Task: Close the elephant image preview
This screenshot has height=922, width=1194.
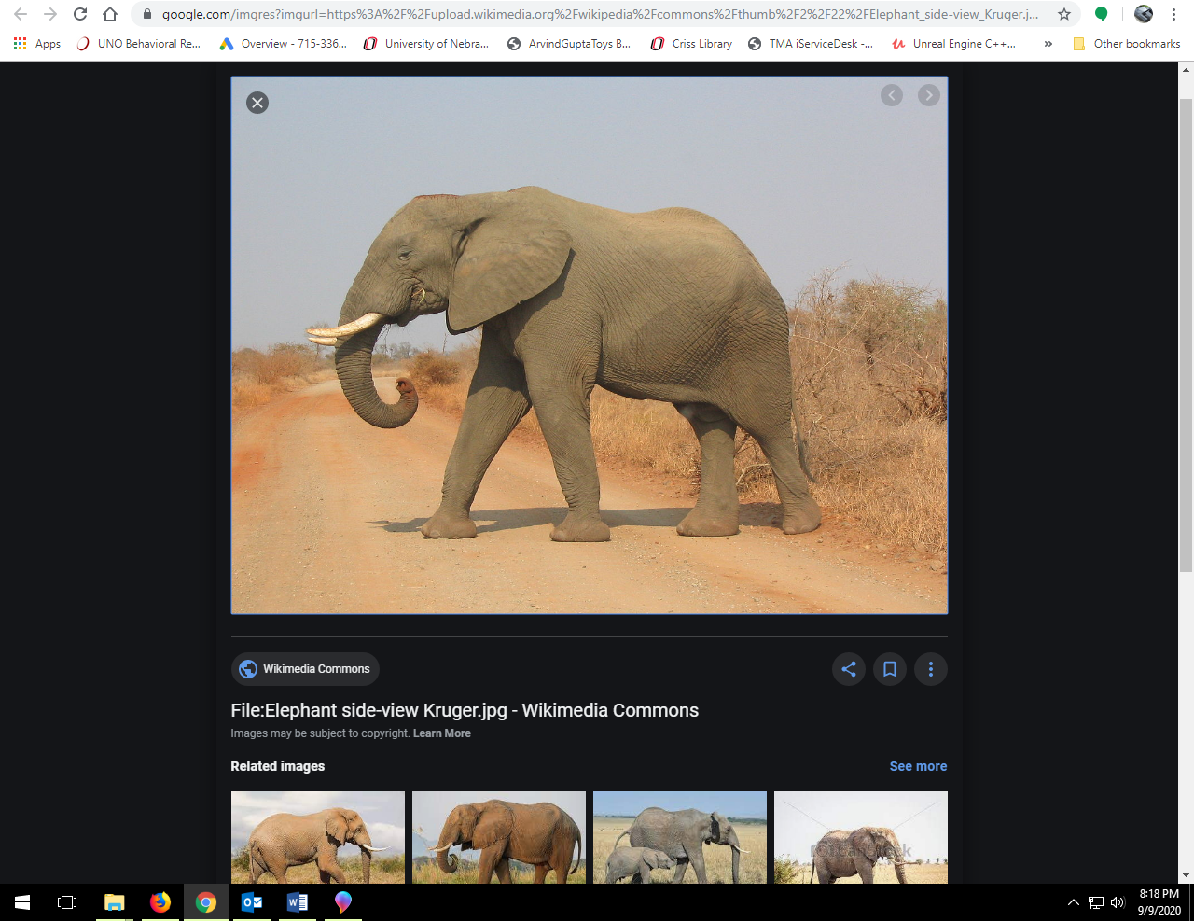Action: (257, 103)
